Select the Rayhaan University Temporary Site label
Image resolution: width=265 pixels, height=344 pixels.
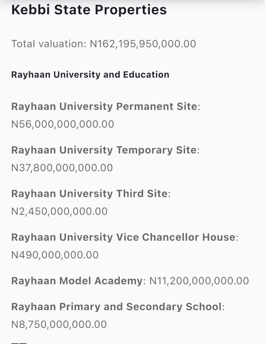104,150
